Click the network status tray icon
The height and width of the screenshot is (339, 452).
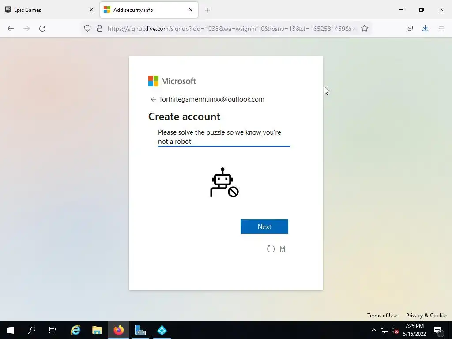click(384, 330)
